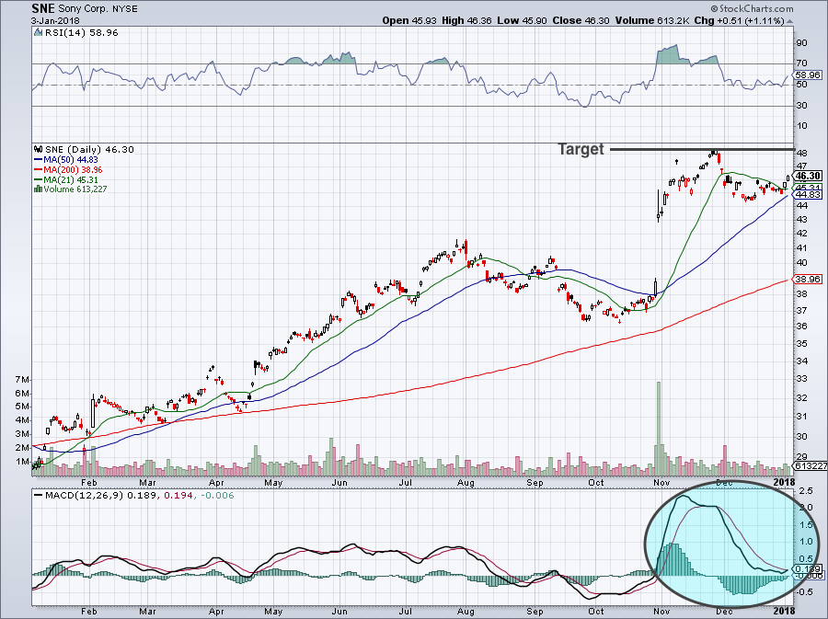
Task: Click the RSI indicator icon beside RSI(14)
Action: [38, 33]
